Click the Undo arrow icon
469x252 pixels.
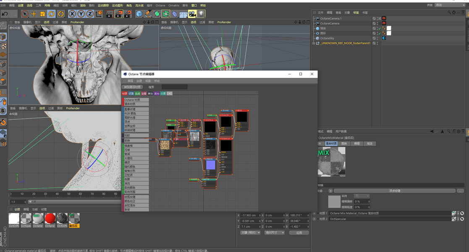tap(5, 14)
